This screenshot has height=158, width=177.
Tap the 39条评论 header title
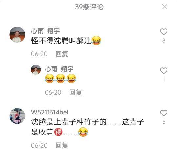tap(89, 7)
